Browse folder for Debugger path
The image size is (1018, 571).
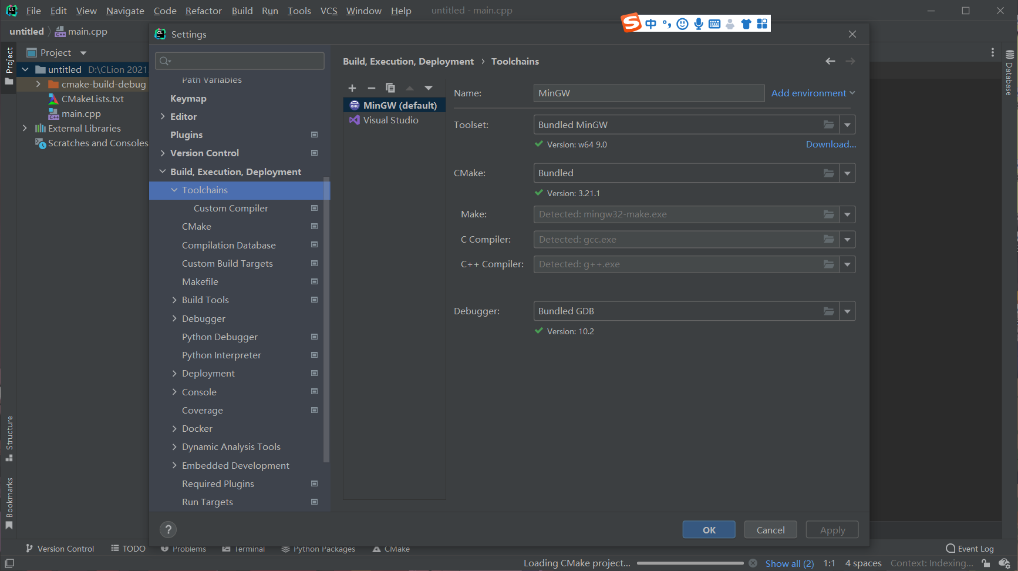coord(828,311)
